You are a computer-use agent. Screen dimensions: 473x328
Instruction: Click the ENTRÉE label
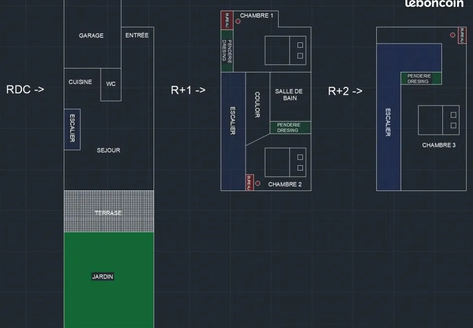pos(137,35)
